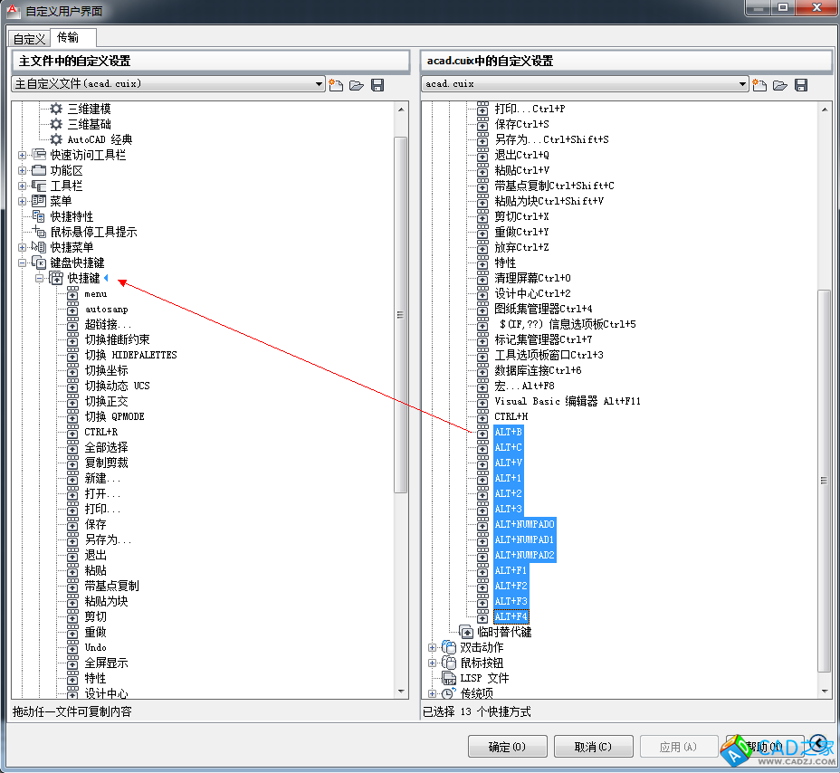The width and height of the screenshot is (840, 773).
Task: Click the gear icon beside AutoCAD 经典 workspace
Action: pyautogui.click(x=56, y=139)
